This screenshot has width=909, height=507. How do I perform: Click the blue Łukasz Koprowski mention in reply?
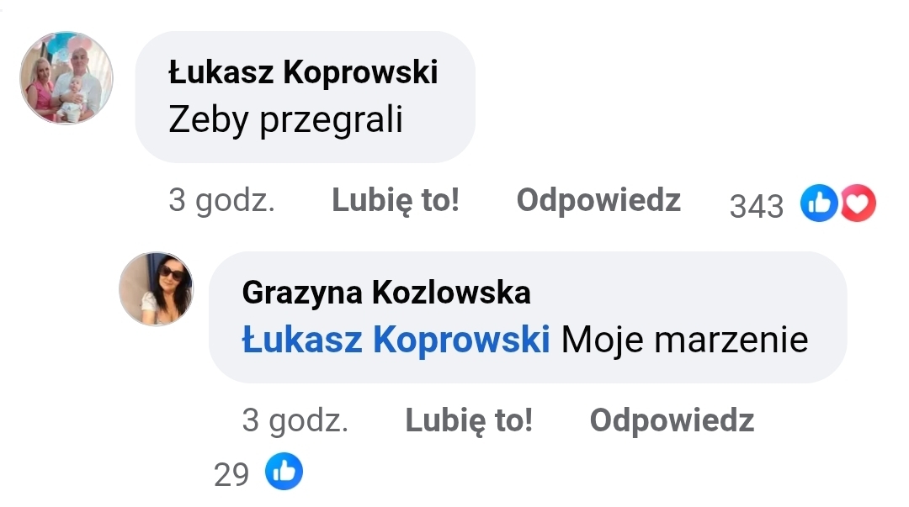pyautogui.click(x=396, y=340)
